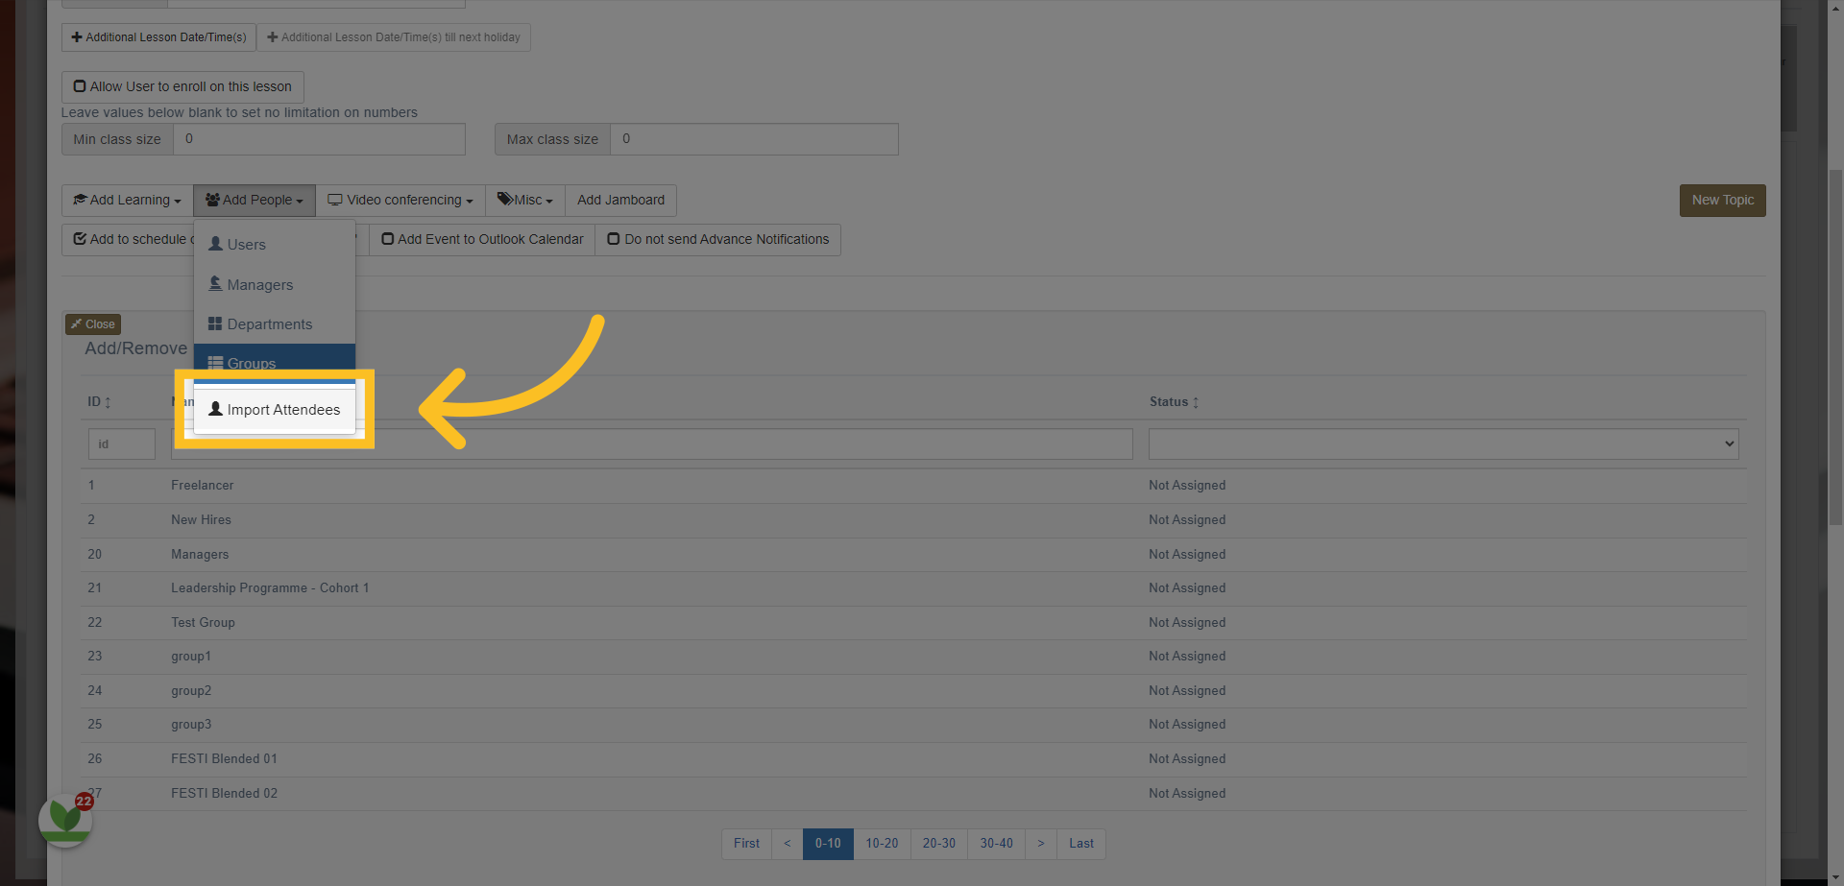Open the Add People dropdown

pyautogui.click(x=255, y=201)
